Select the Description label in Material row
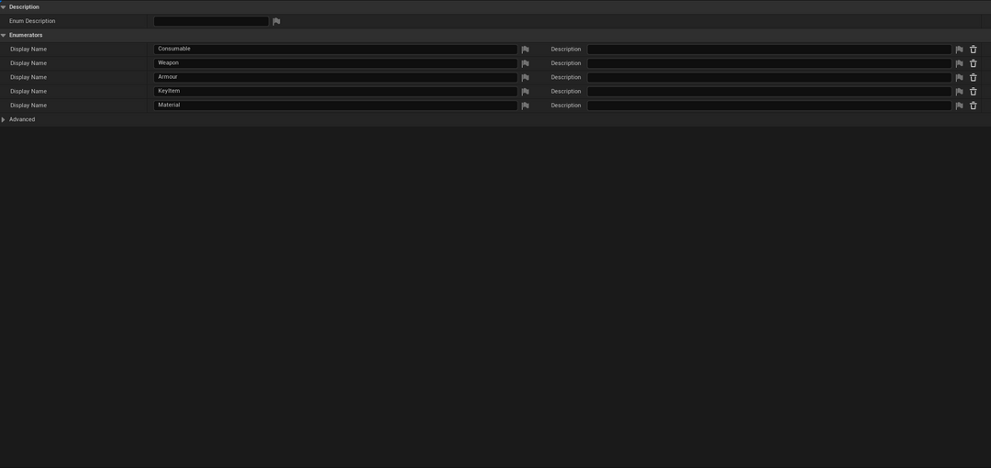991x468 pixels. click(x=565, y=106)
